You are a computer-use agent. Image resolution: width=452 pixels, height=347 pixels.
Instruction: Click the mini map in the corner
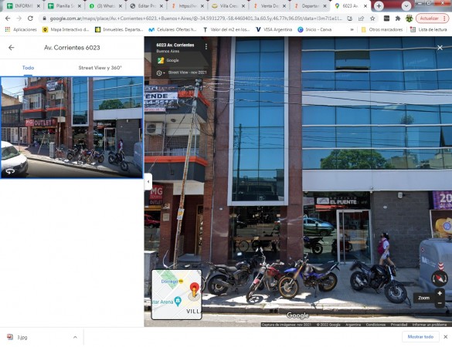176,295
